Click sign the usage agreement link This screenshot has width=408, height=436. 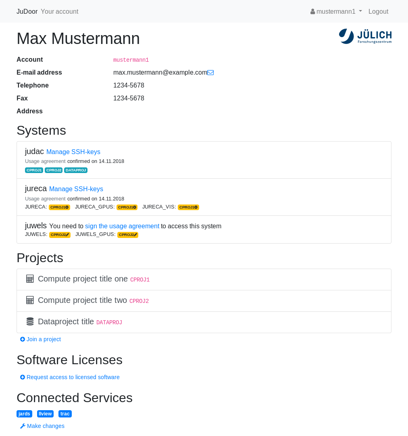click(x=122, y=226)
